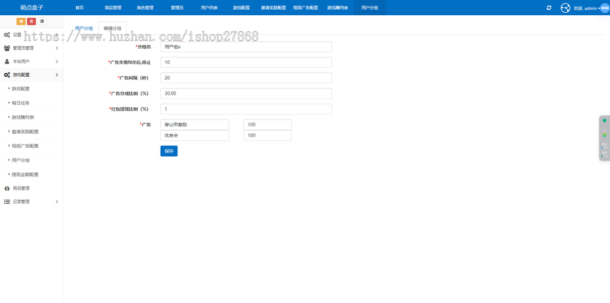Open 游戏赚列表 sidebar submenu item
Screen dimensions: 610x303
[x=22, y=117]
